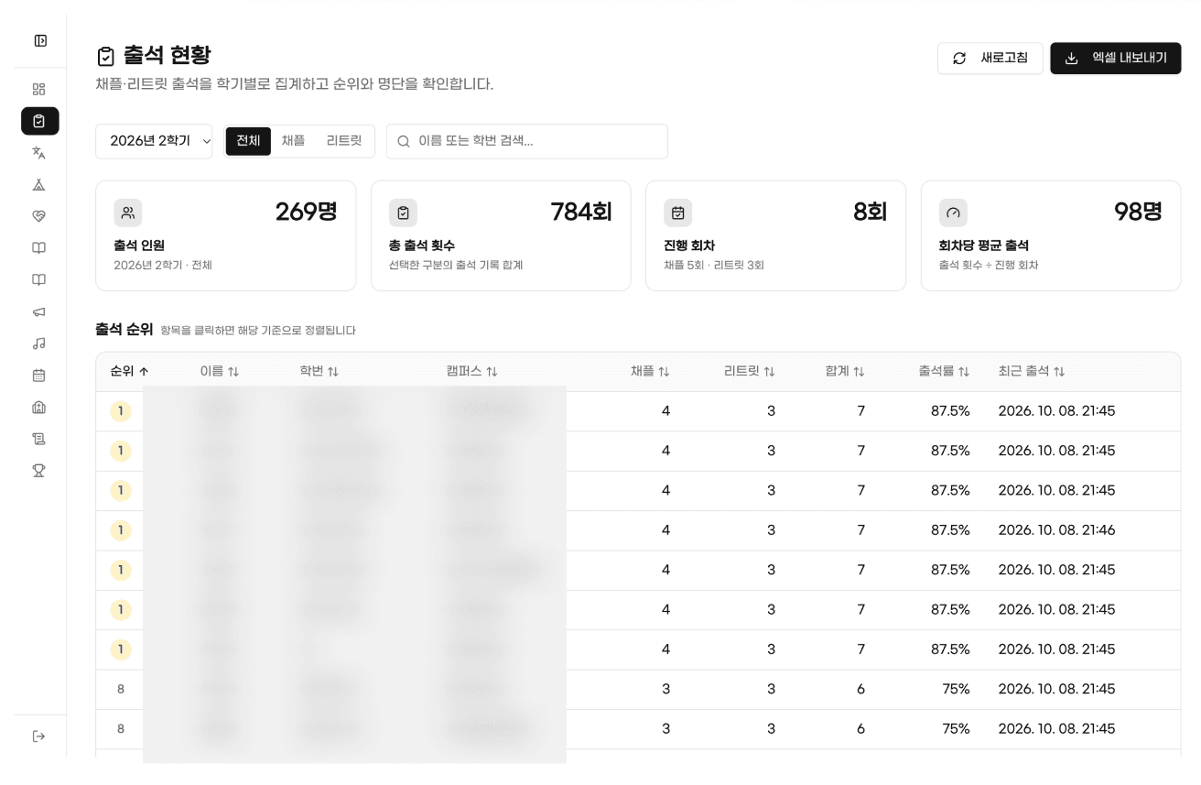The width and height of the screenshot is (1201, 785).
Task: Sort table by 최근 출석 column header
Action: 1031,372
